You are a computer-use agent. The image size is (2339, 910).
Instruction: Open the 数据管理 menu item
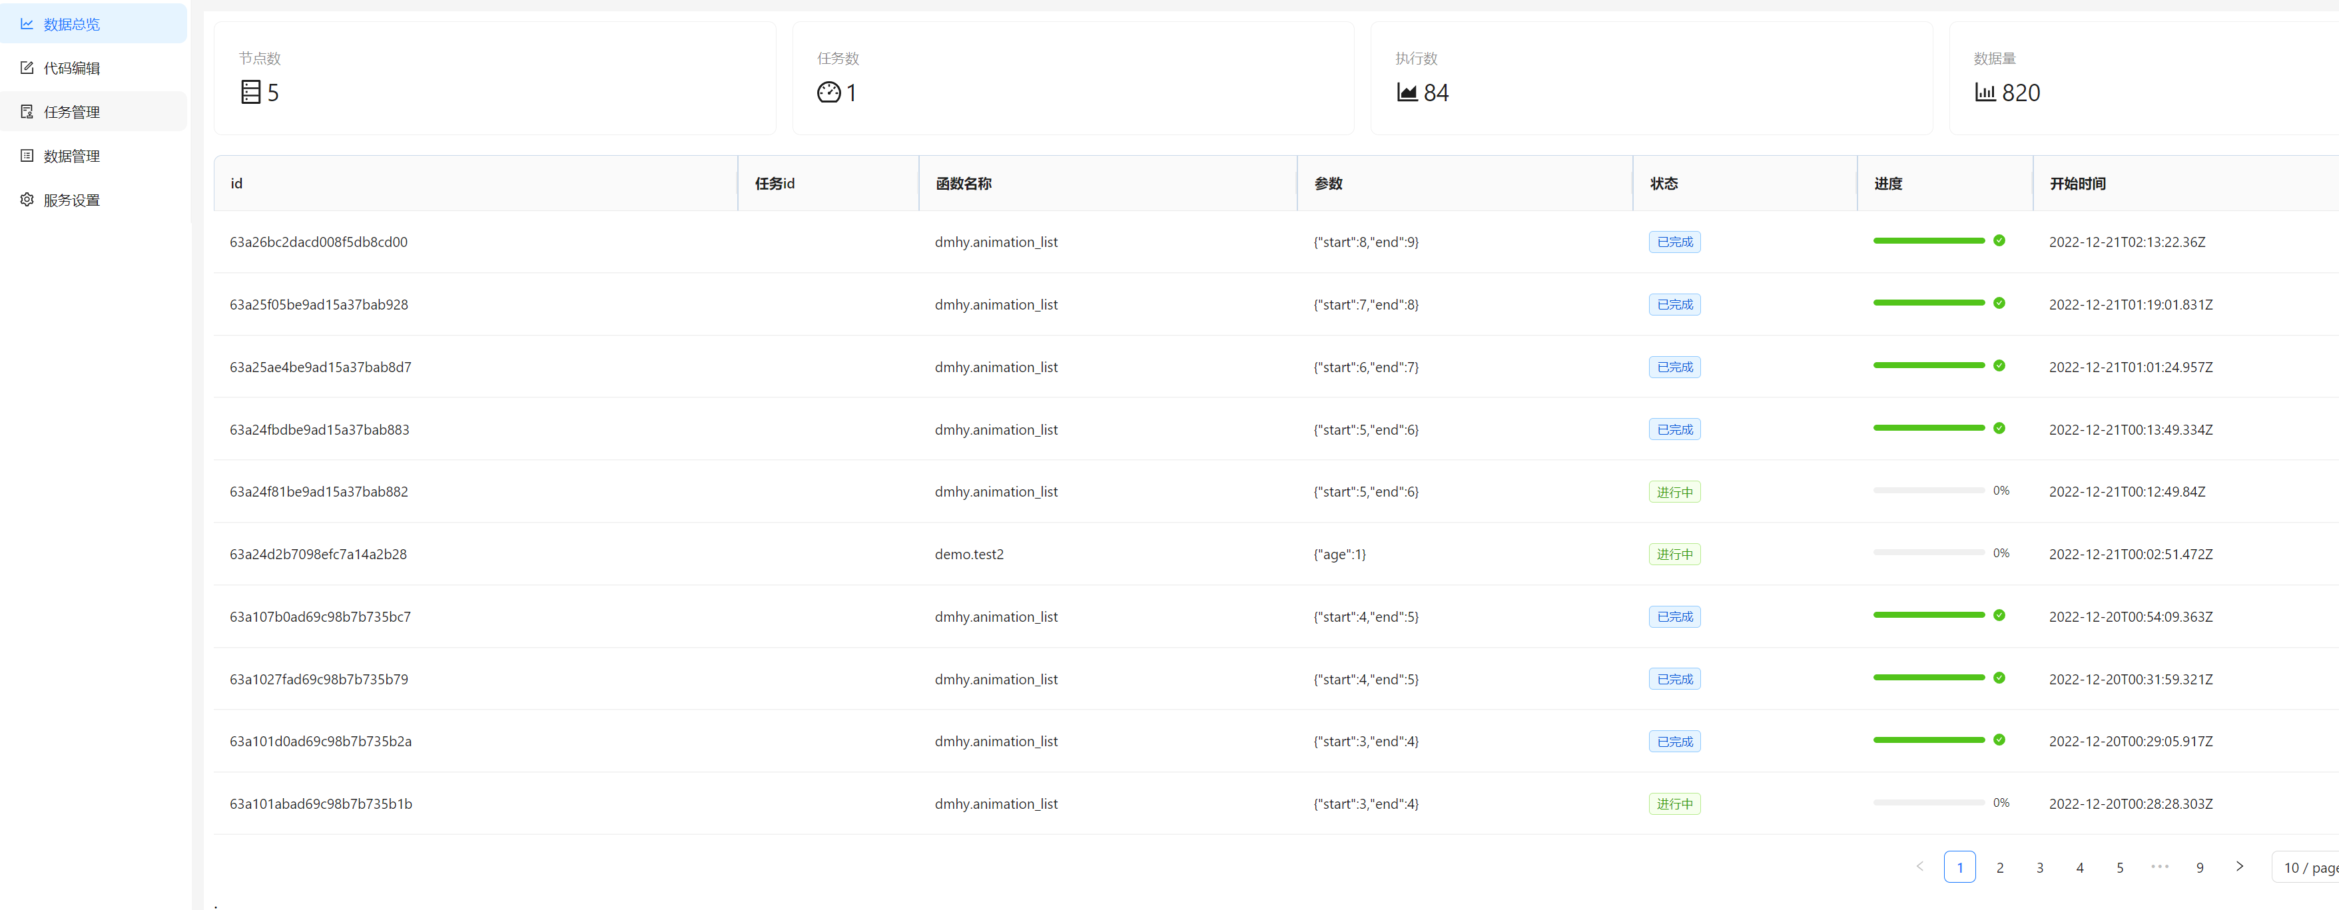coord(72,156)
